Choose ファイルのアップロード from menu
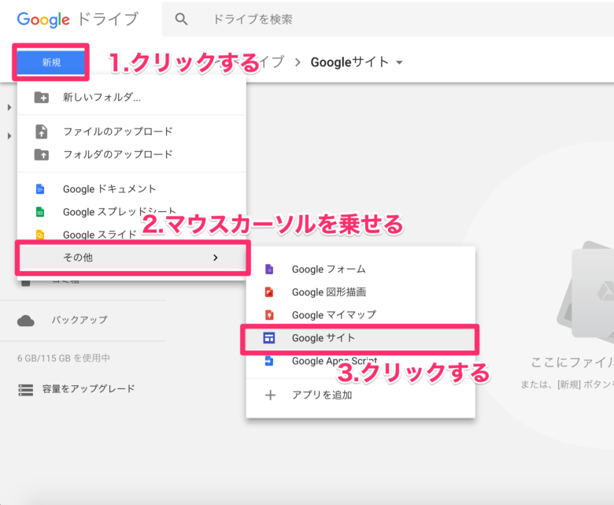Image resolution: width=614 pixels, height=505 pixels. [x=131, y=132]
